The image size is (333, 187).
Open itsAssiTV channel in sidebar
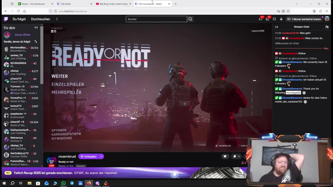(x=21, y=108)
